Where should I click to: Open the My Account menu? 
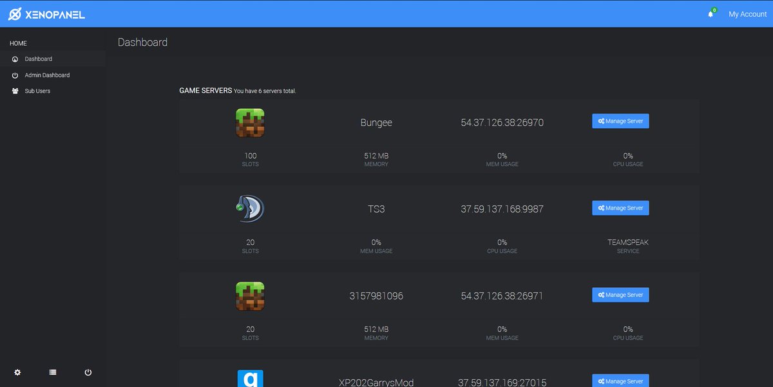[748, 14]
